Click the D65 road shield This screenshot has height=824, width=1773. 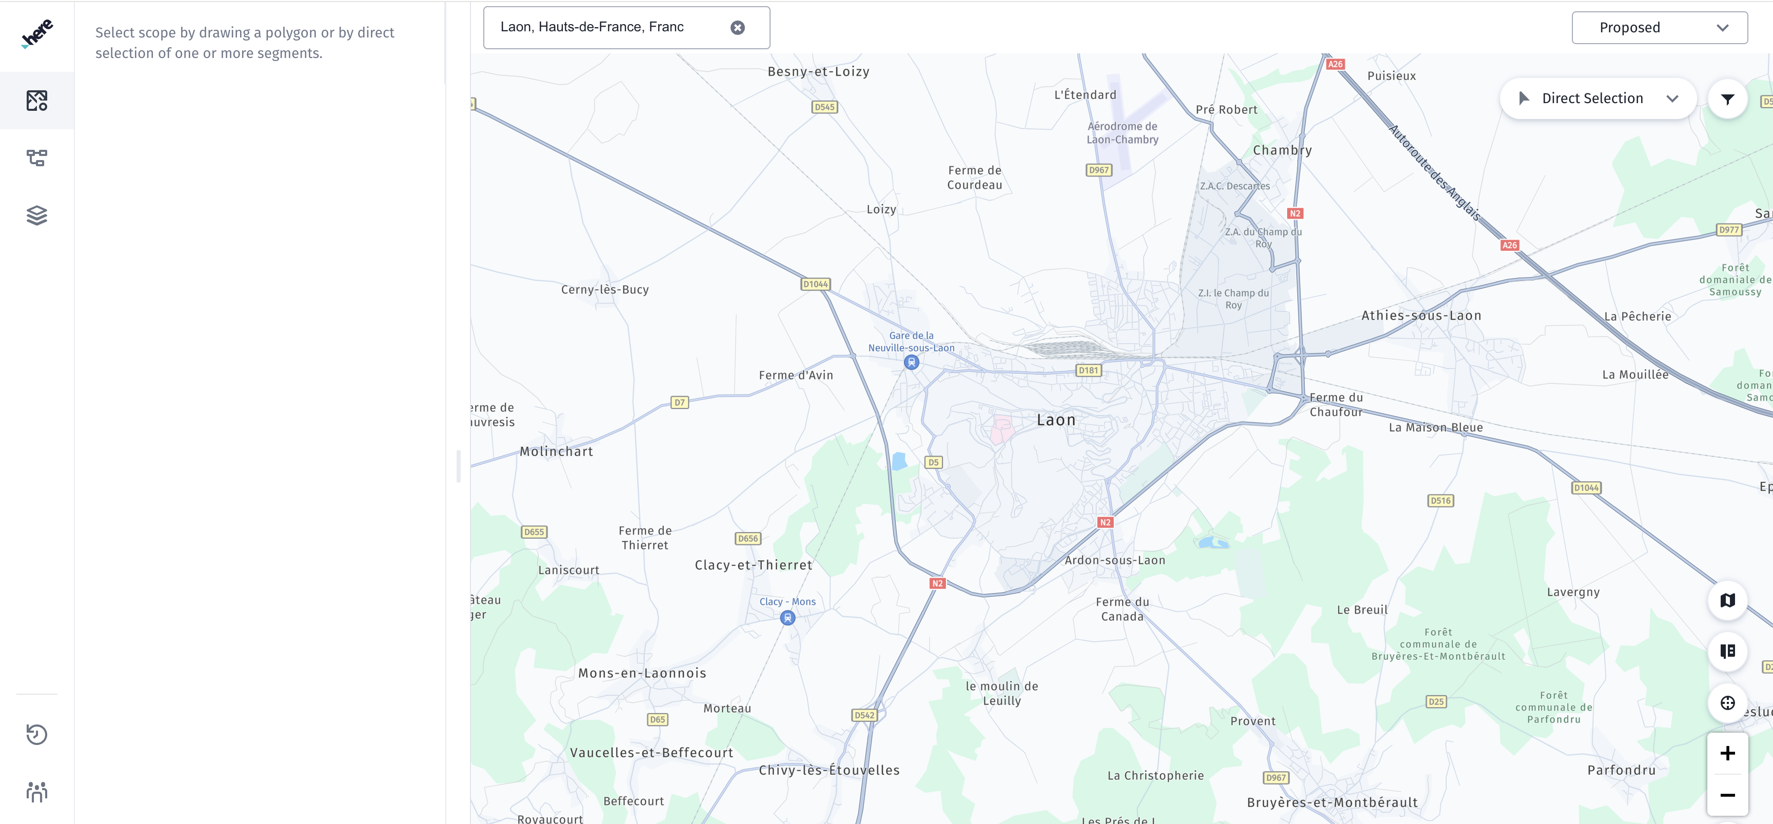click(657, 719)
